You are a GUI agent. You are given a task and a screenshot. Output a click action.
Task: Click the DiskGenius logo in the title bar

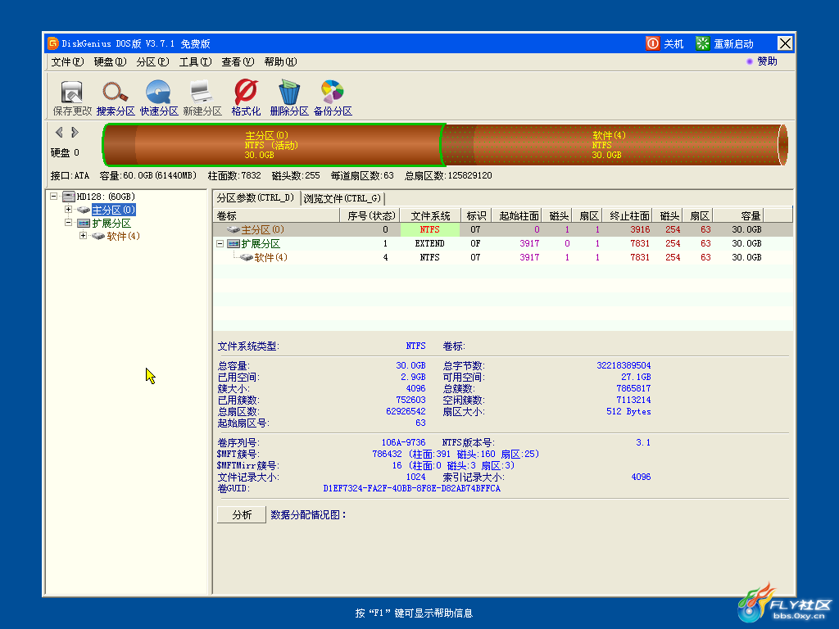click(52, 43)
